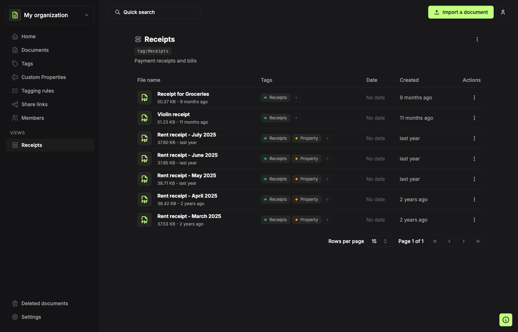Viewport: 518px width, 332px height.
Task: Open actions menu for Violin receipt
Action: 474,118
